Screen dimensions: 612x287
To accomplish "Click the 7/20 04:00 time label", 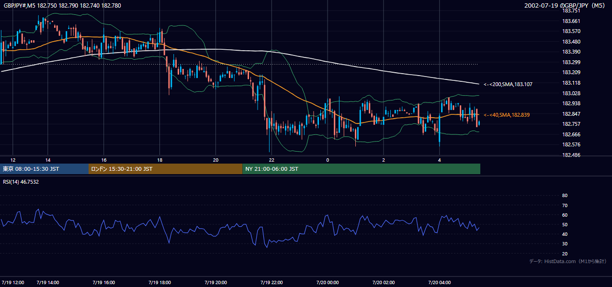I will click(x=440, y=282).
